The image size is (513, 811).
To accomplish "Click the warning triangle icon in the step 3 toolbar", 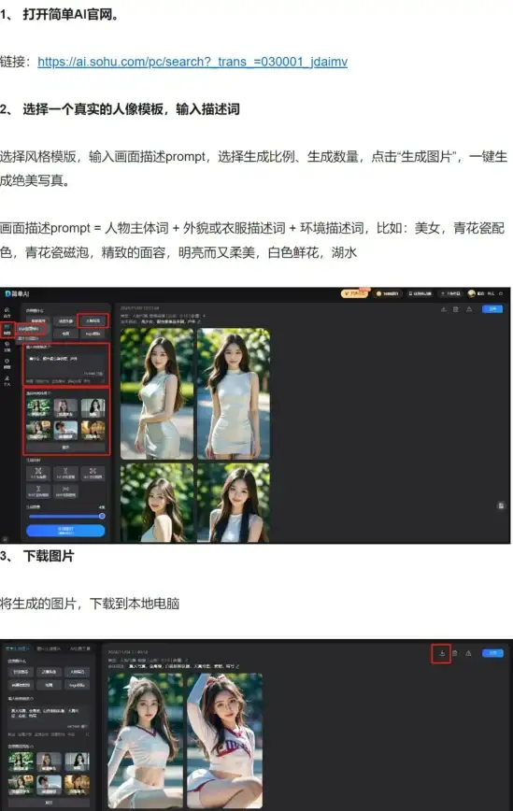I will tap(468, 653).
